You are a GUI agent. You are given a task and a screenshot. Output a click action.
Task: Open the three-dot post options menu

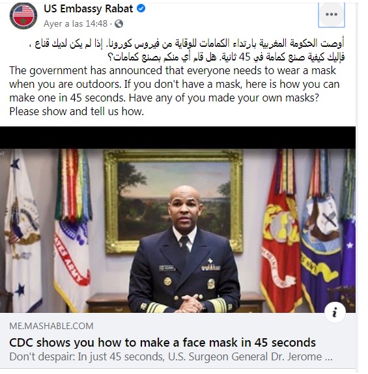click(x=332, y=14)
